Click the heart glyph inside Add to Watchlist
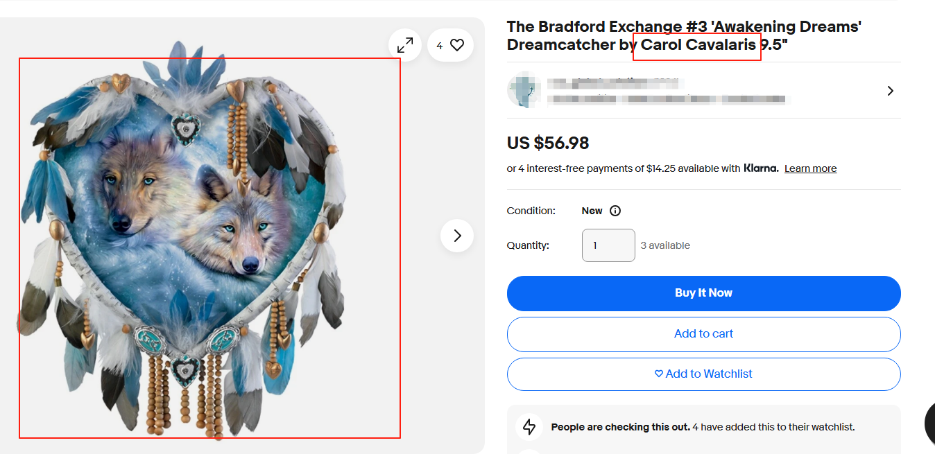This screenshot has height=454, width=935. [x=658, y=374]
